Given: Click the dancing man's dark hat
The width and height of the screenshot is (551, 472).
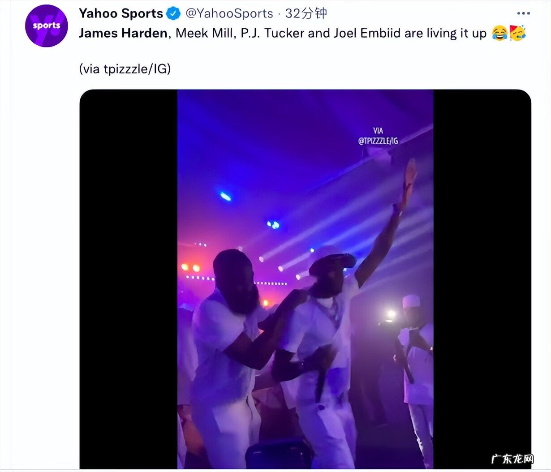Looking at the screenshot, I should click(332, 262).
